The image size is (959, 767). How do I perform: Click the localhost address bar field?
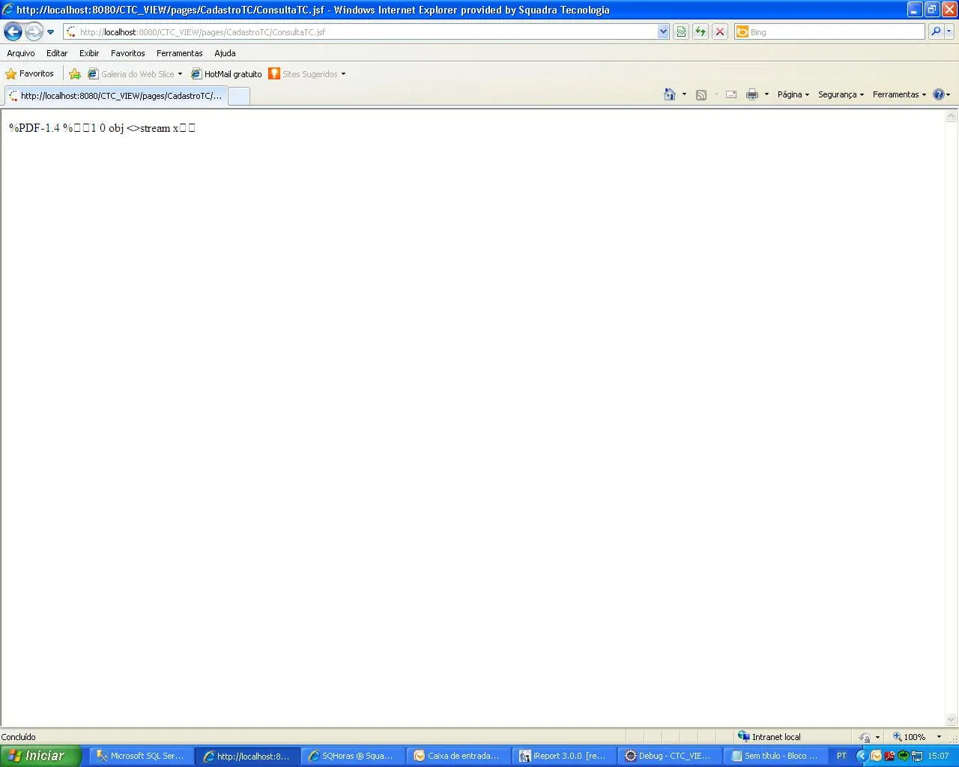(x=360, y=32)
